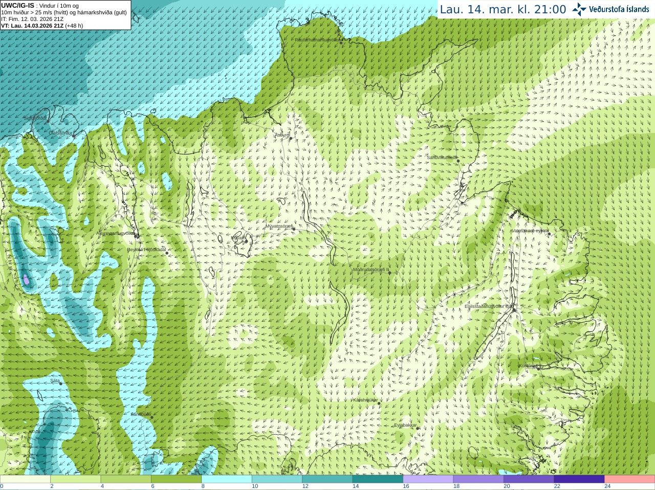Screen dimensions: 655x490
Task: Pick the 20–22 m/s purple legend swatch
Action: click(x=529, y=479)
